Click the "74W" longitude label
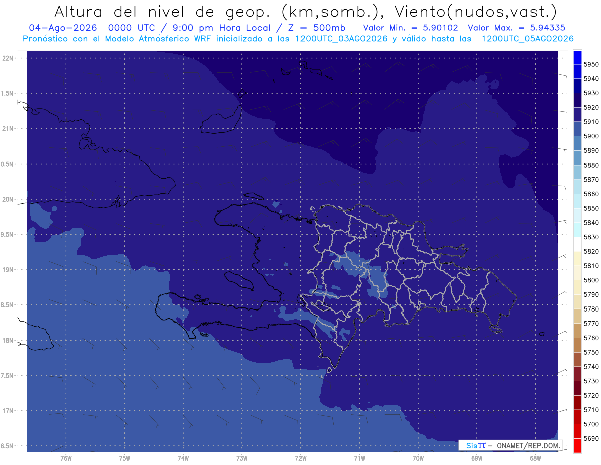Viewport: 601px width, 465px height. pyautogui.click(x=183, y=459)
